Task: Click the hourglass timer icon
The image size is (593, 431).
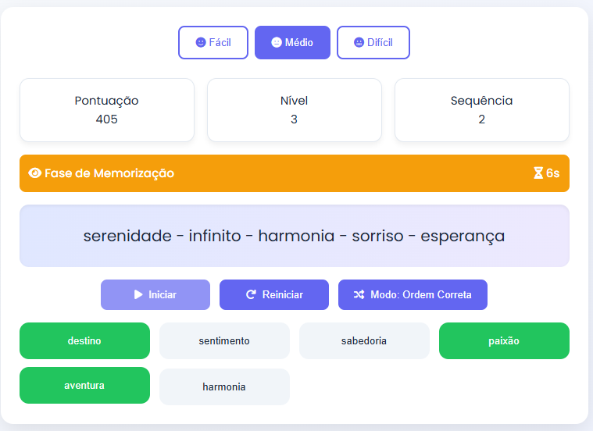Action: (538, 173)
